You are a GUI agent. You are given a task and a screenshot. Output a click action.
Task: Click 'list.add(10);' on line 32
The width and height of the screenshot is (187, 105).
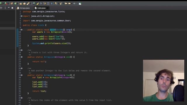[40, 82]
